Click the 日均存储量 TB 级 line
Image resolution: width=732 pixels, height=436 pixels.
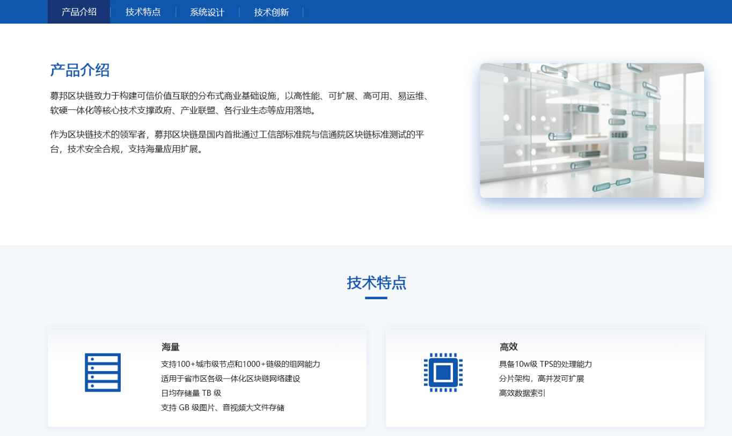pyautogui.click(x=191, y=393)
